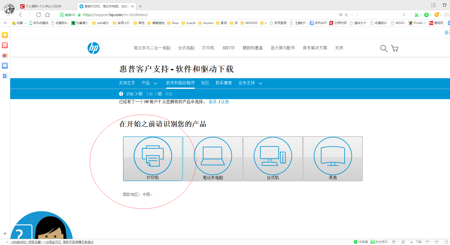Open the linux bookmark folder
This screenshot has width=450, height=245.
click(x=173, y=23)
